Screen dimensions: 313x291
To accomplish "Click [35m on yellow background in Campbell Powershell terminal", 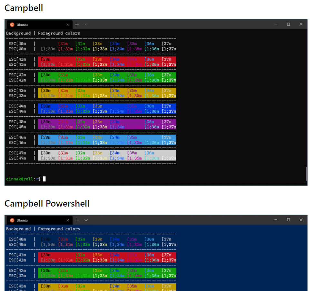I will click(x=132, y=286).
